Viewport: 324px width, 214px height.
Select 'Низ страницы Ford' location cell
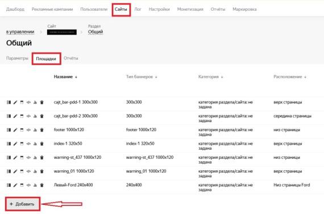292,185
